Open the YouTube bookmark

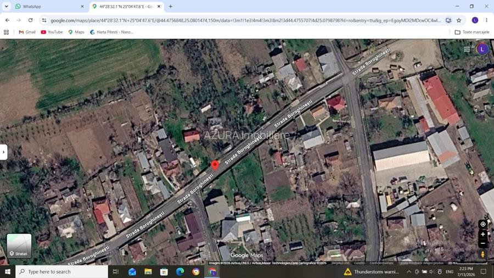pos(52,32)
